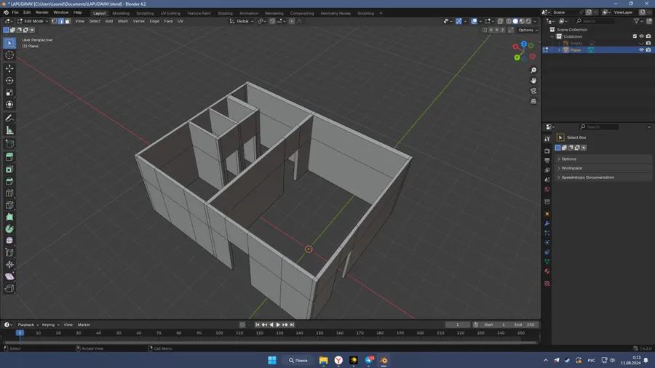Select the Rotate tool
The width and height of the screenshot is (655, 368).
click(x=9, y=81)
